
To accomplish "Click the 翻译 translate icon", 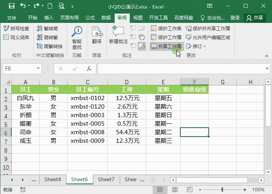I will [x=97, y=35].
